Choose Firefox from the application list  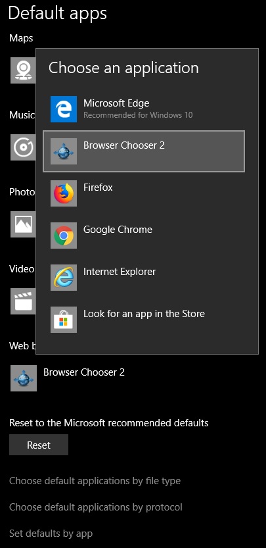pyautogui.click(x=144, y=193)
